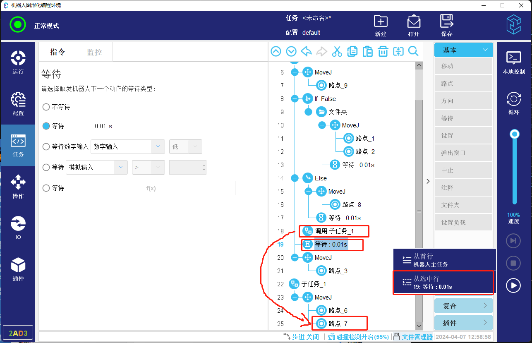The width and height of the screenshot is (532, 343).
Task: Click the scissors cut icon in toolbar
Action: pos(337,51)
